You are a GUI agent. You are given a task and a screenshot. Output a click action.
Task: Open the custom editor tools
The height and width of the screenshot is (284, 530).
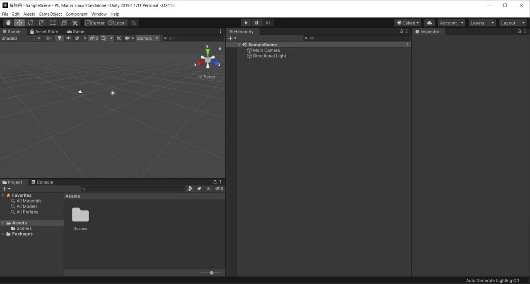click(75, 23)
